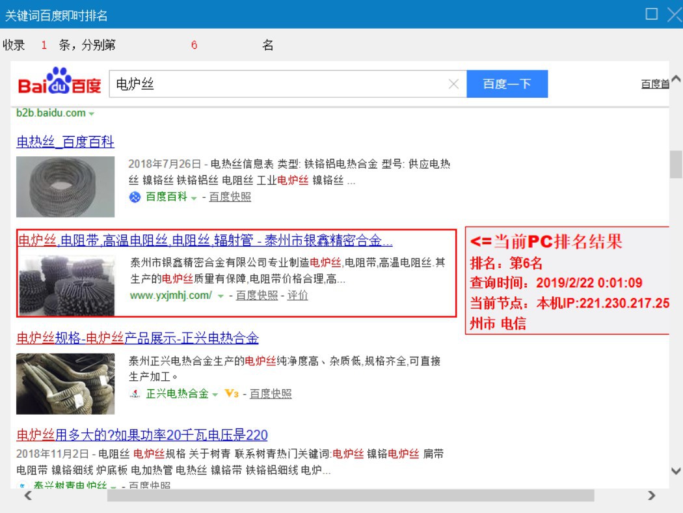683x513 pixels.
Task: Expand the 百度百科 source dropdown arrow
Action: click(x=194, y=199)
